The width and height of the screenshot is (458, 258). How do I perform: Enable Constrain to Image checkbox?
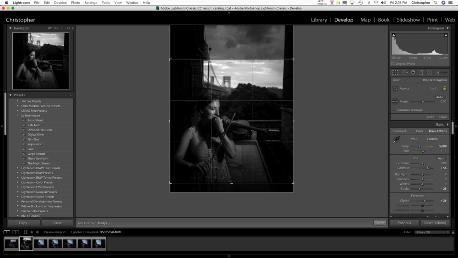(x=394, y=110)
